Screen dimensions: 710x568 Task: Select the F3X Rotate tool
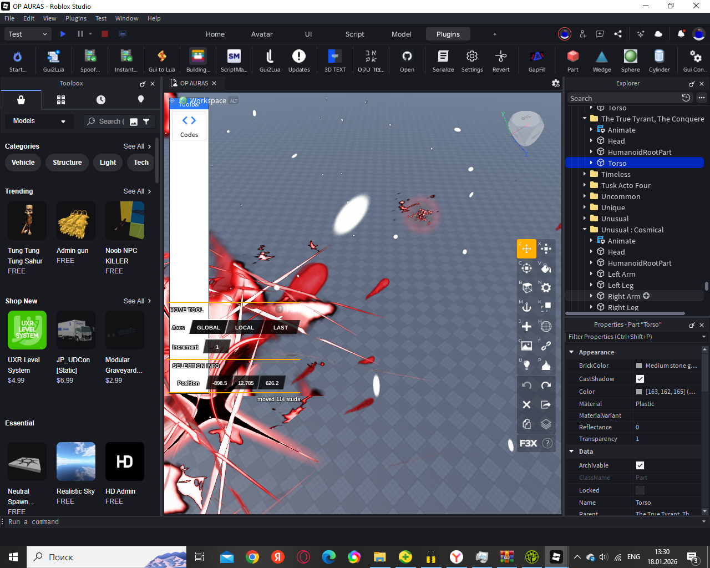click(526, 268)
